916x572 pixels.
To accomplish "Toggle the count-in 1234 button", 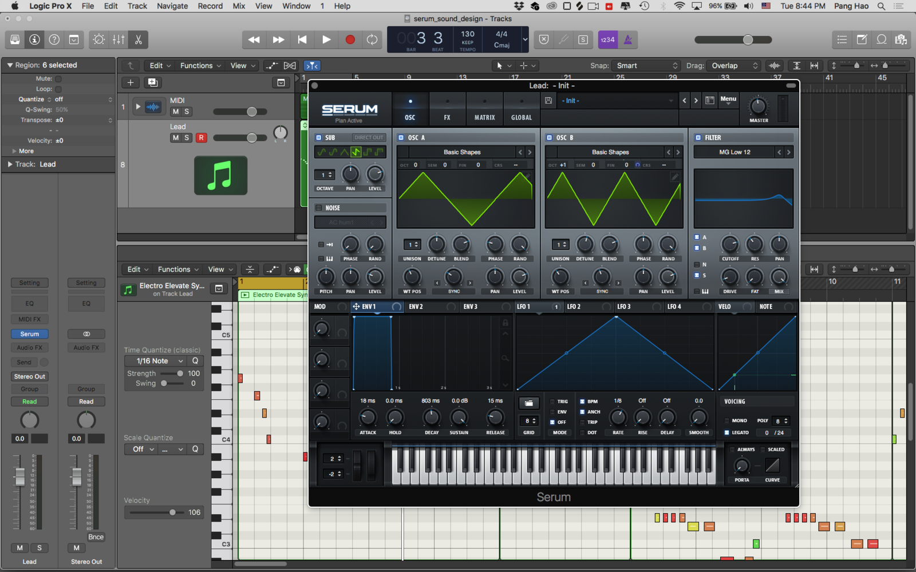I will coord(607,39).
